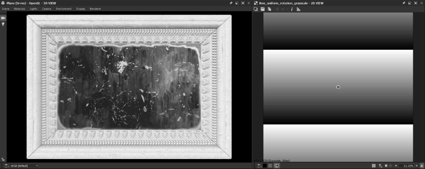Toggle the checker background in 2D view
Screen dimensions: 425x169
pyautogui.click(x=270, y=166)
